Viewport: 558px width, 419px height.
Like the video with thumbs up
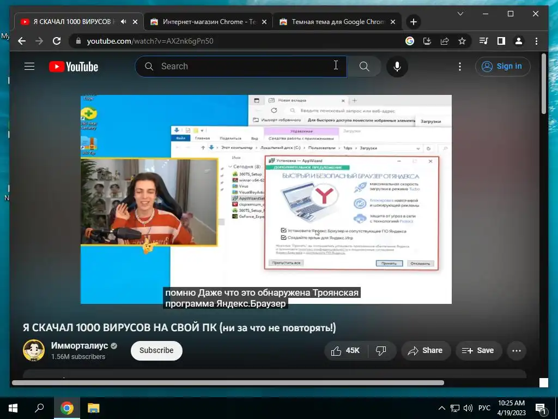(x=345, y=351)
